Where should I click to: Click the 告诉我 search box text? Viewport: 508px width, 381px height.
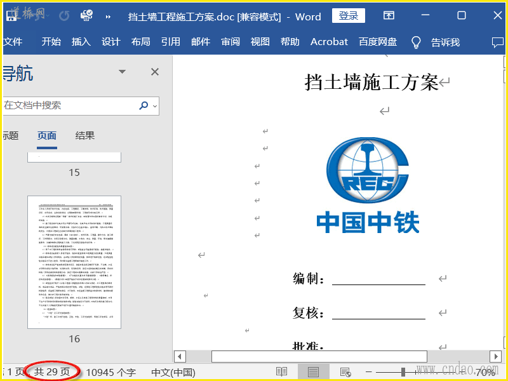[x=445, y=42]
